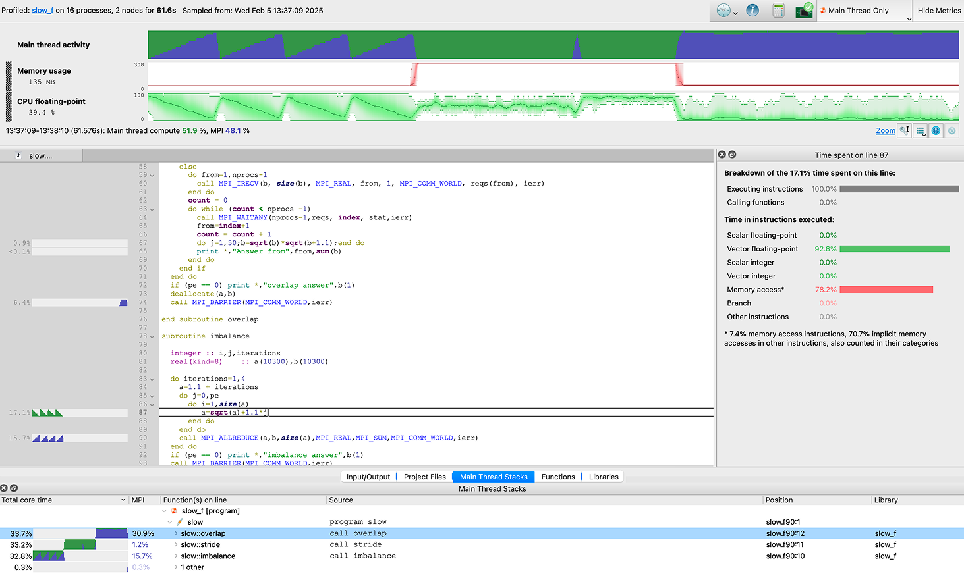Click the clock time-selection icon in top toolbar
964x578 pixels.
click(x=723, y=11)
